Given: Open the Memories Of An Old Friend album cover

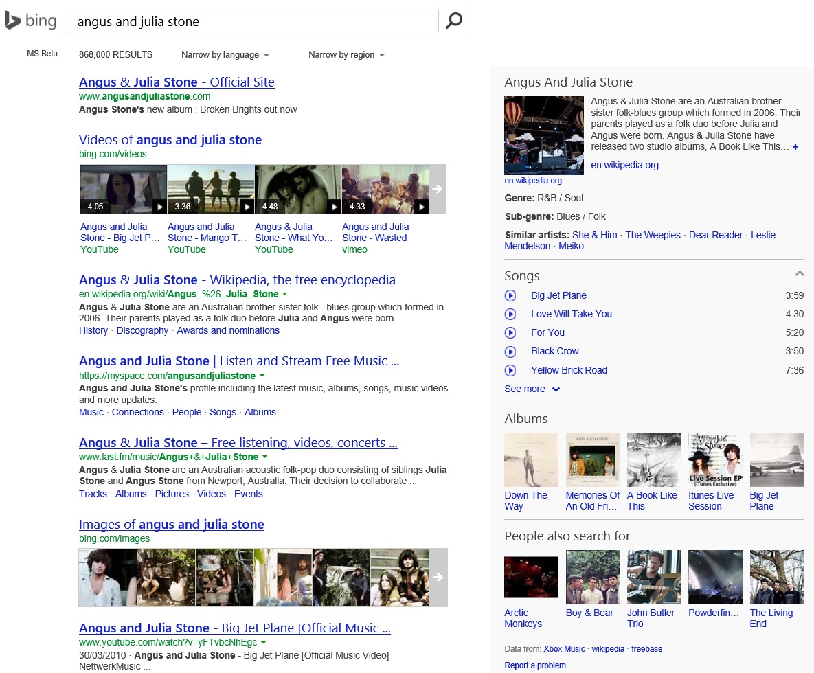Looking at the screenshot, I should click(x=593, y=459).
